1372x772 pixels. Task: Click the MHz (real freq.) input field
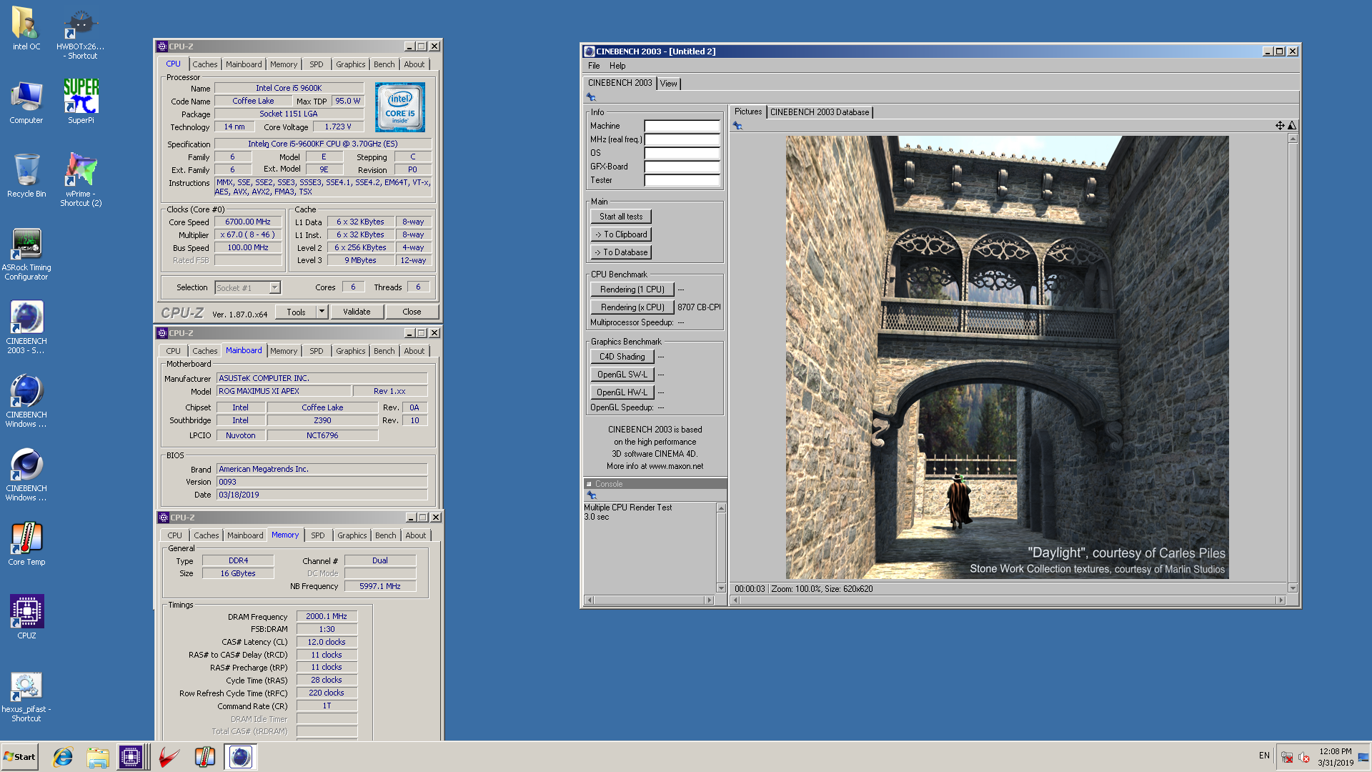tap(682, 139)
